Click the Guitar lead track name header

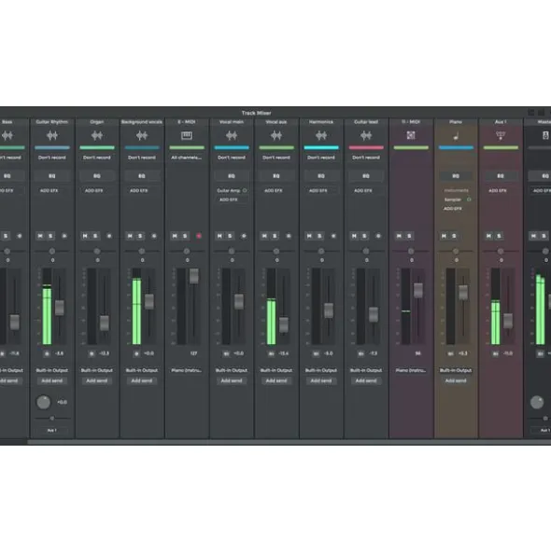pyautogui.click(x=366, y=122)
